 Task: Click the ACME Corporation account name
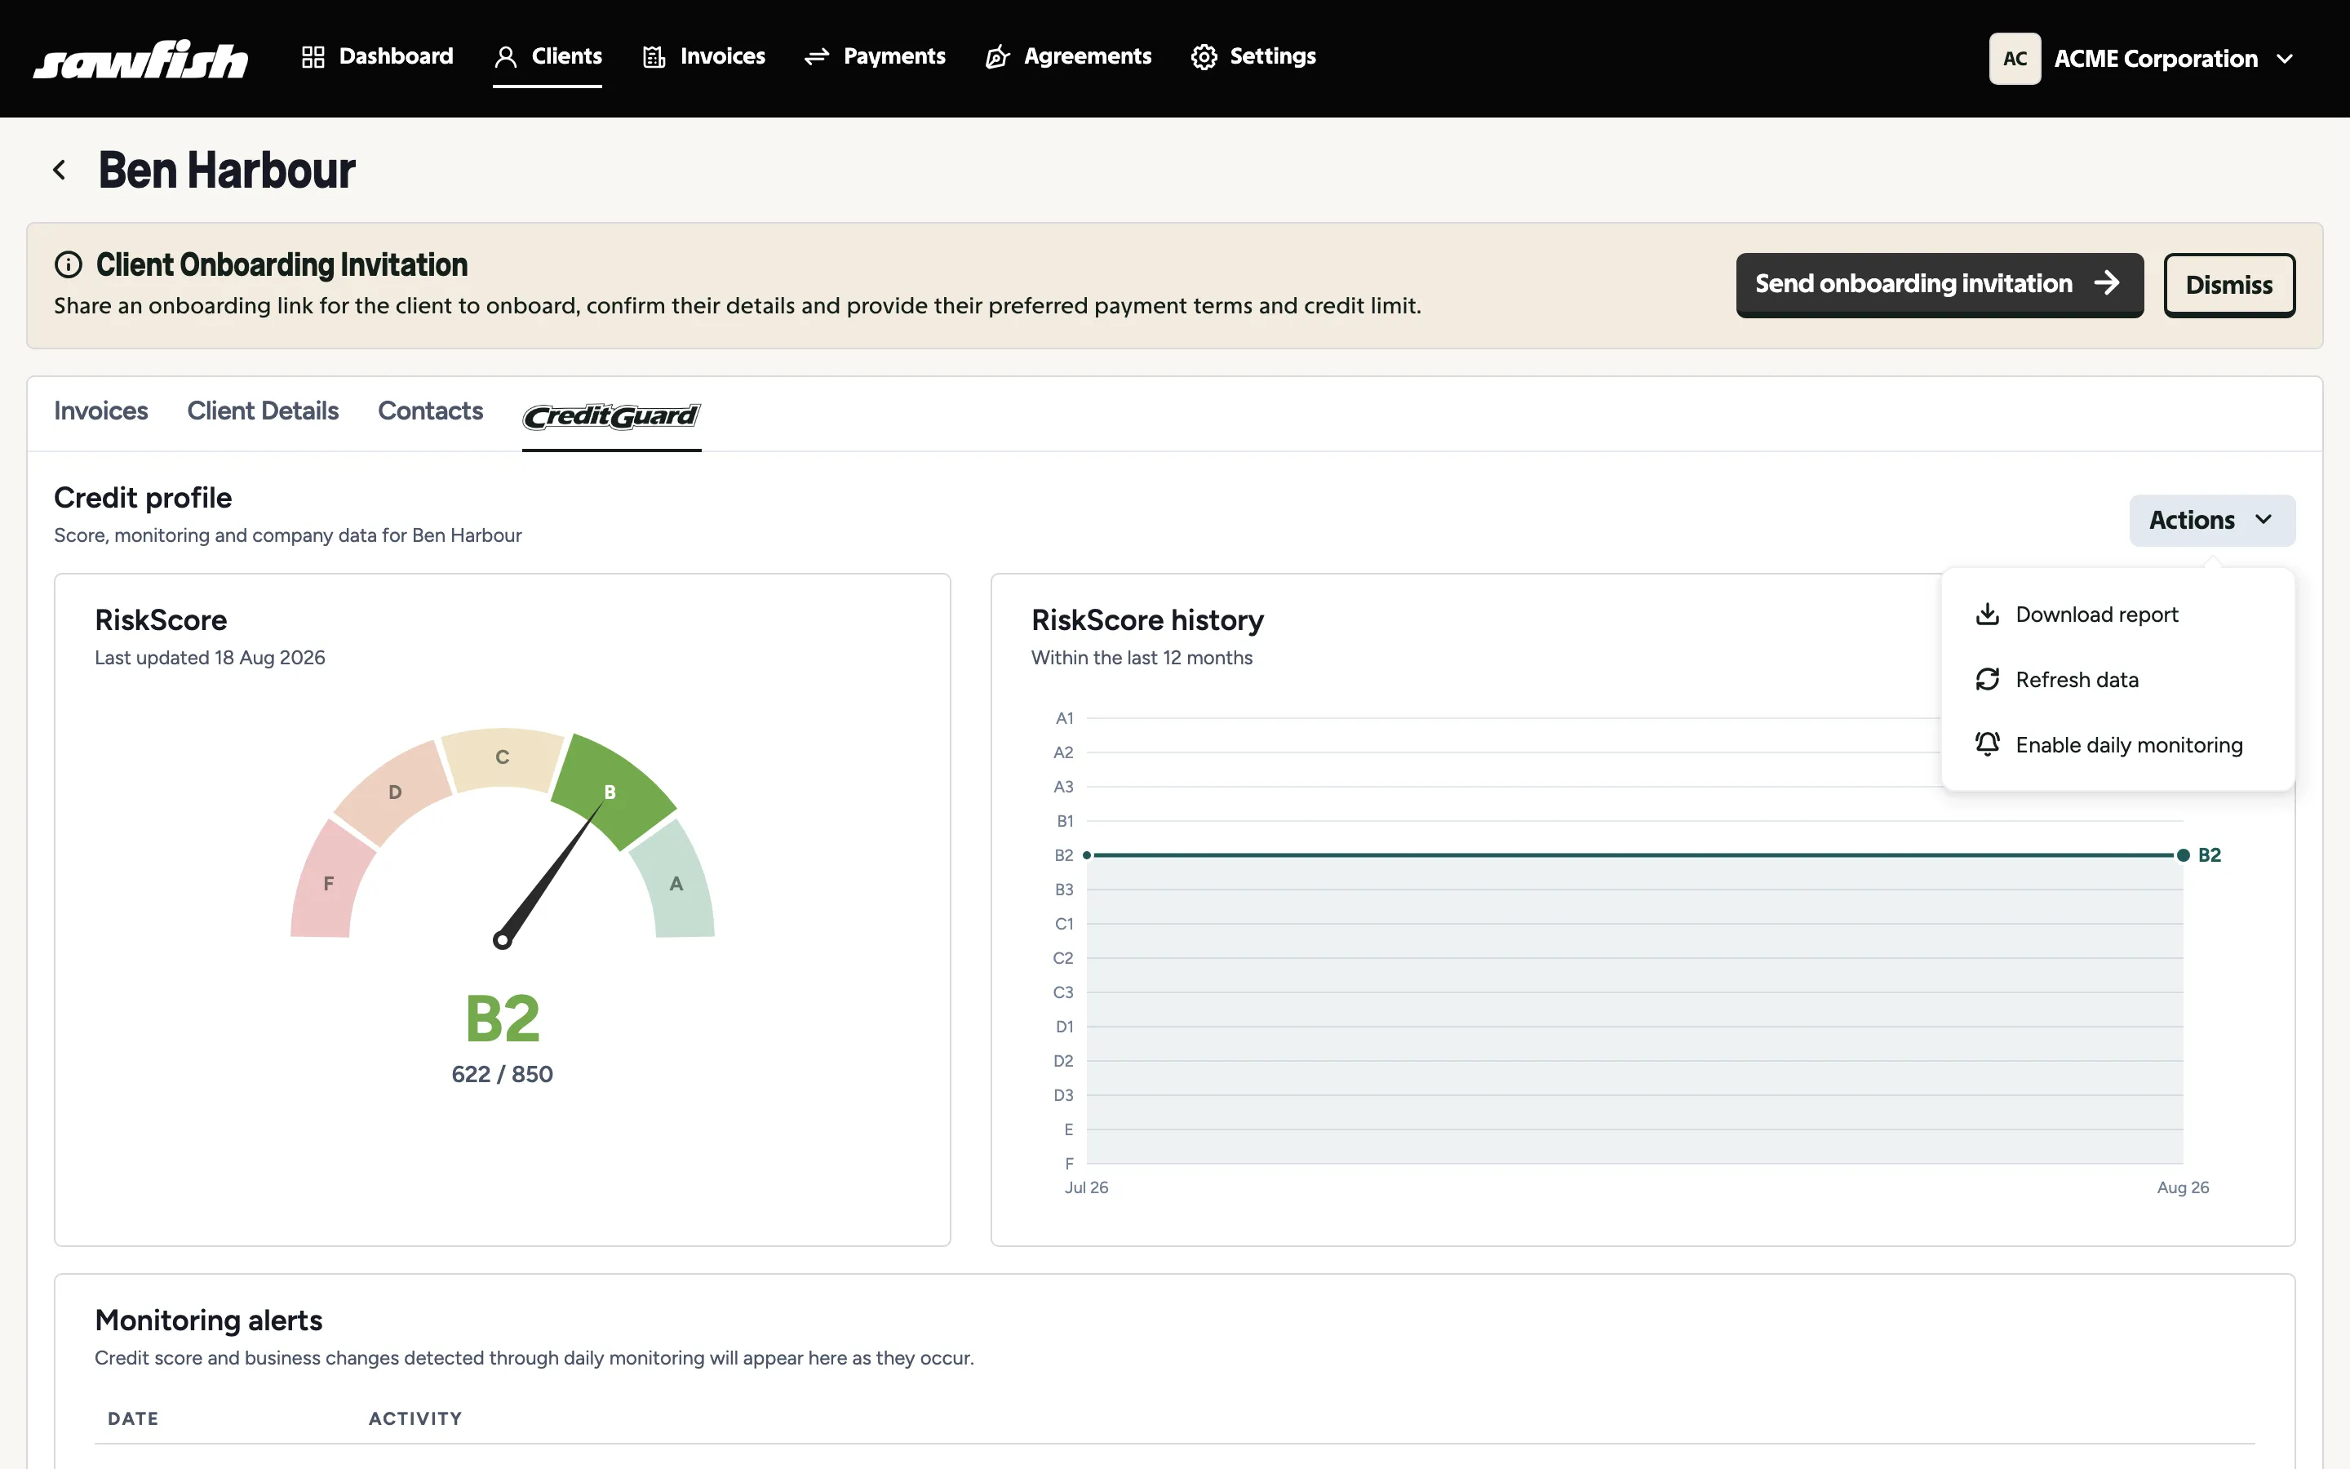point(2156,58)
